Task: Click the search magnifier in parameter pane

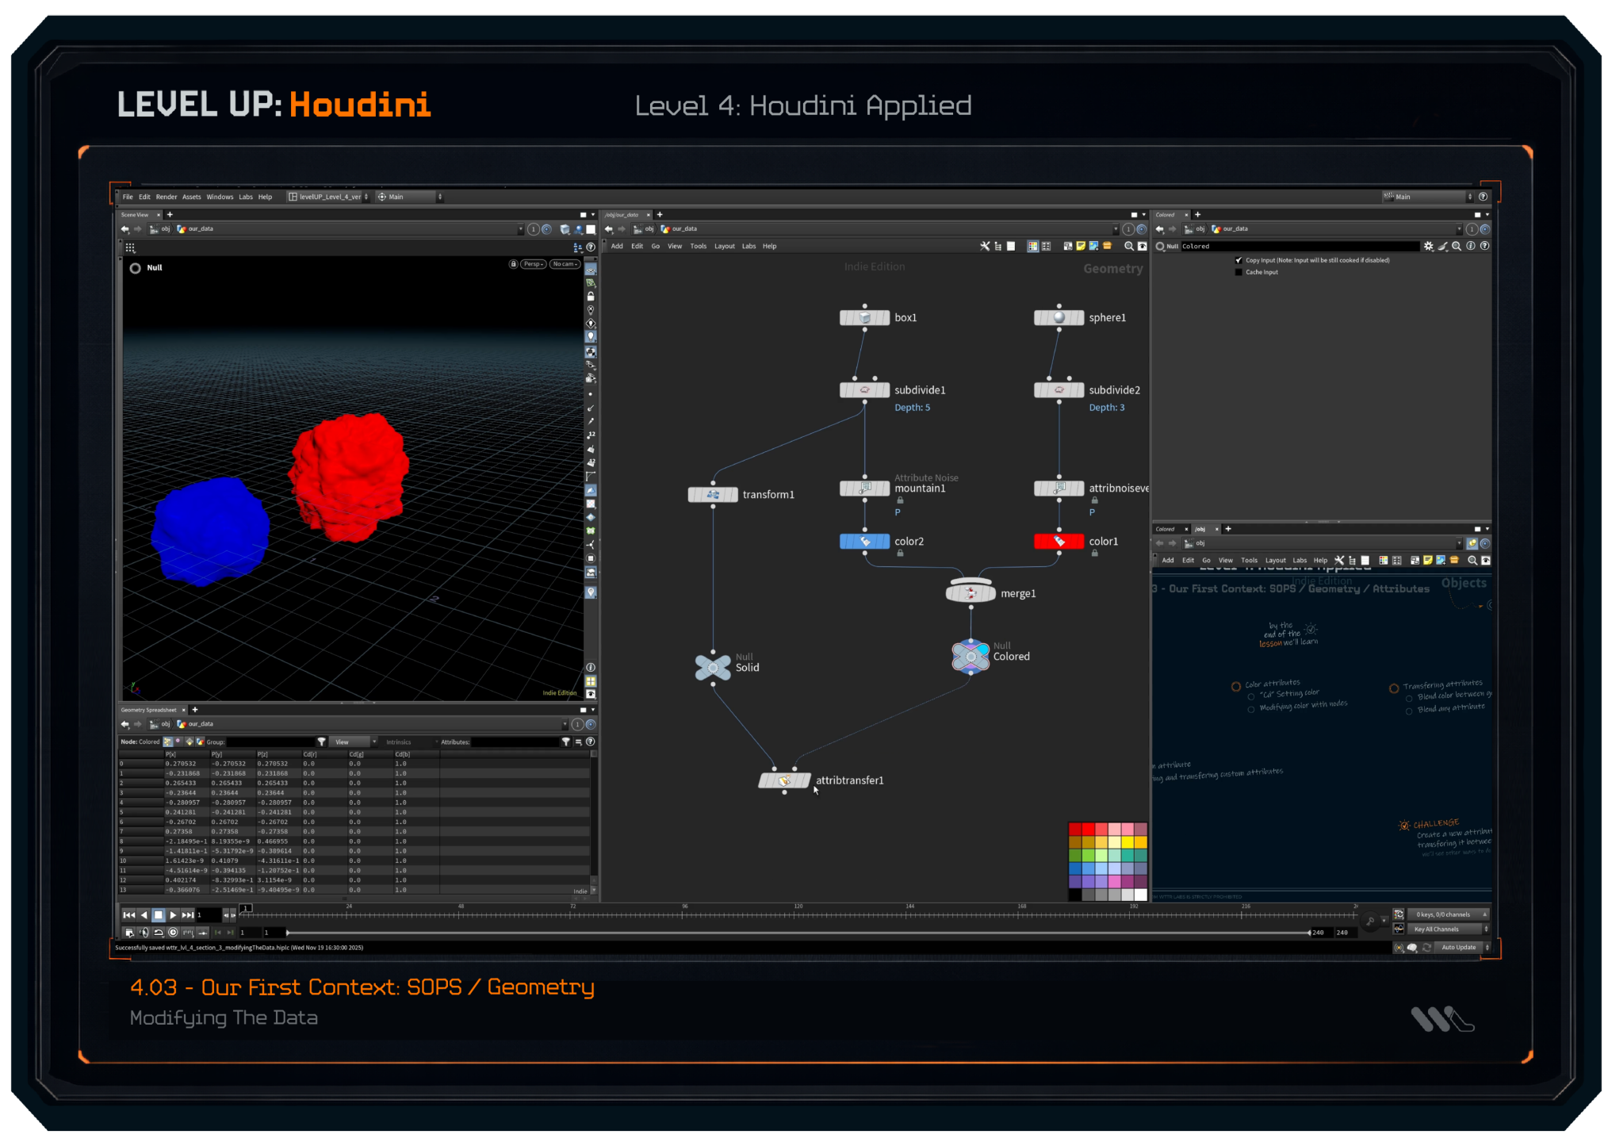Action: tap(1457, 247)
